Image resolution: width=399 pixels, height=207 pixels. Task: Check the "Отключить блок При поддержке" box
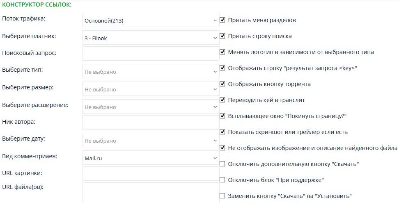222,180
